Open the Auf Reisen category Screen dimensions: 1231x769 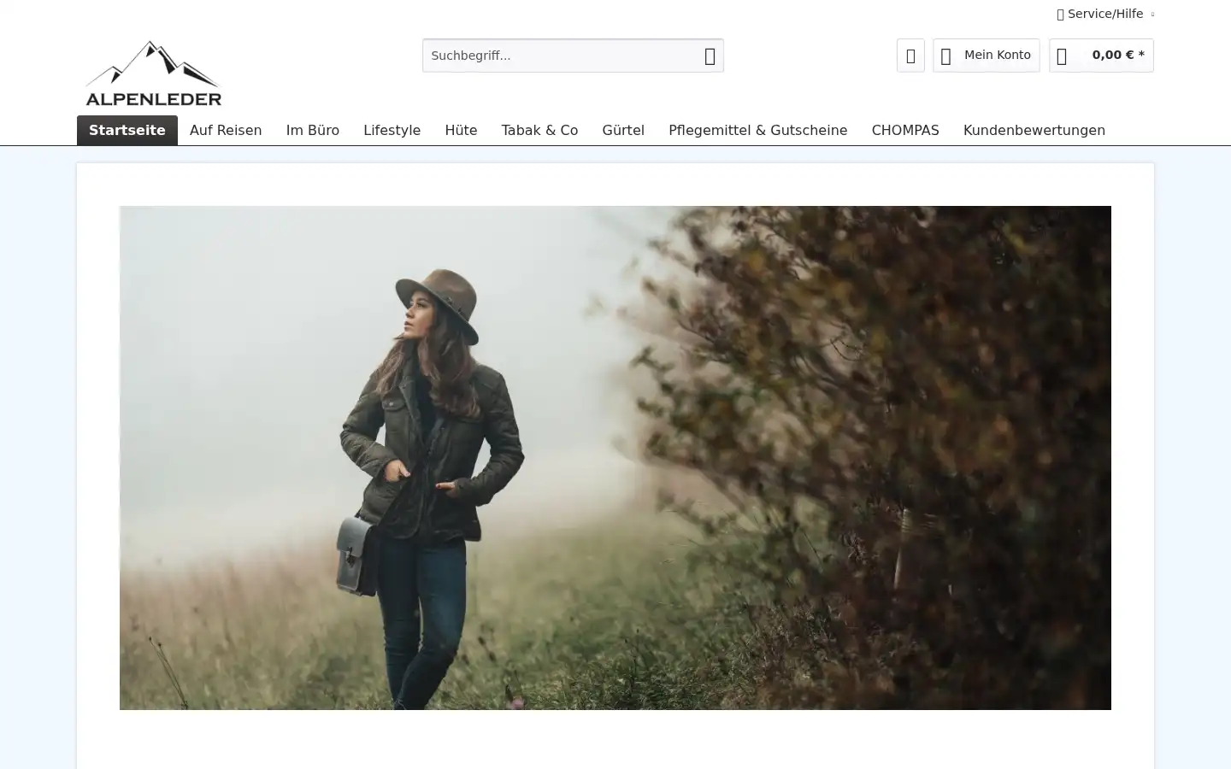(x=226, y=130)
